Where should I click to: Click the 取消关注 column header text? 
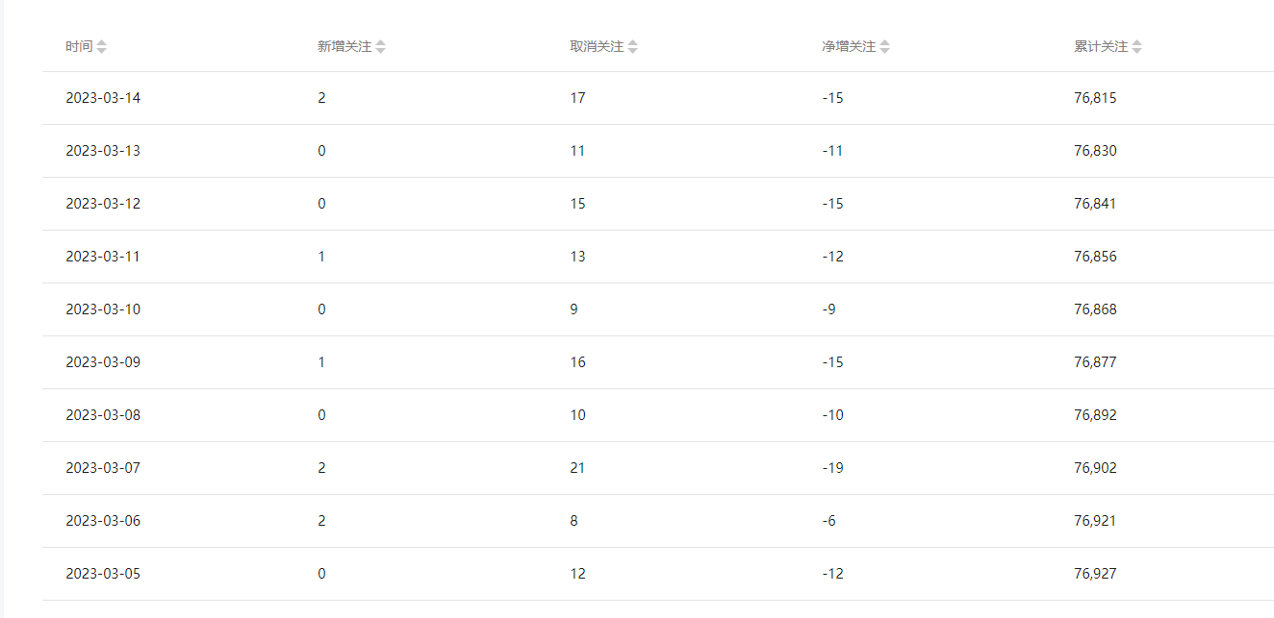[597, 46]
